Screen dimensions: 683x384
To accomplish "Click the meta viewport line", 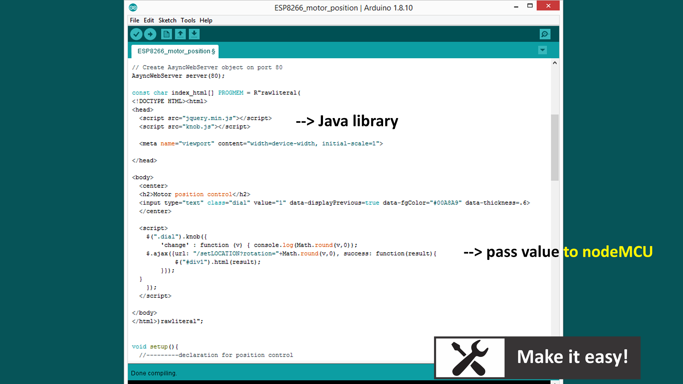I will point(261,144).
